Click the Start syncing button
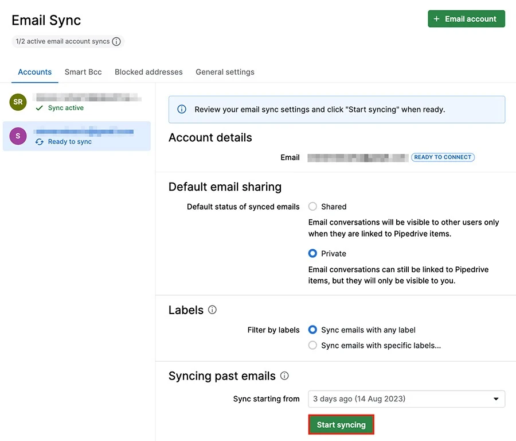The image size is (516, 441). click(341, 424)
